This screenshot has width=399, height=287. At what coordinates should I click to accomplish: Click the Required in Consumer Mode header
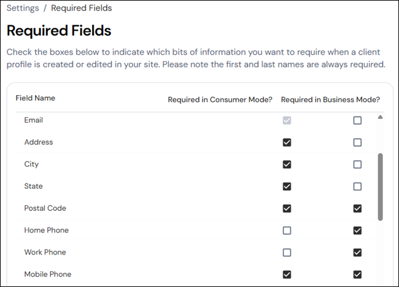tap(220, 99)
